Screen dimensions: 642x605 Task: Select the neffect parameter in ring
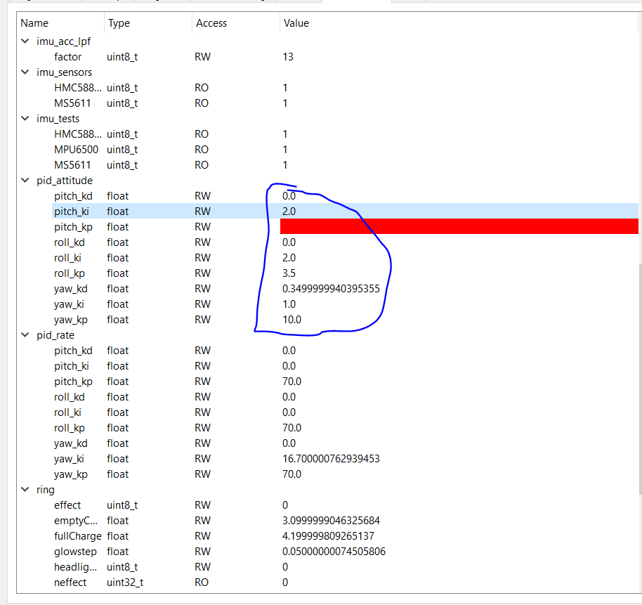tap(70, 583)
